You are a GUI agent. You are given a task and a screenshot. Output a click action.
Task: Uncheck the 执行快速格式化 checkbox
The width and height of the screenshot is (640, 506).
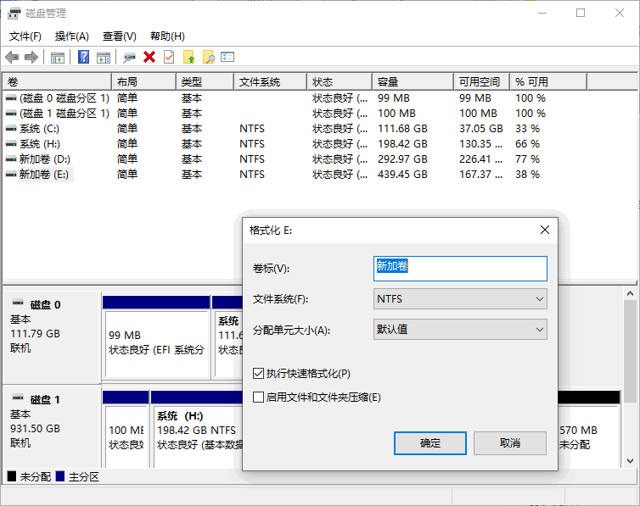[259, 373]
